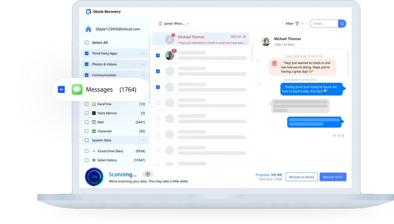Click the stop scanning icon
394x224 pixels.
(x=148, y=174)
